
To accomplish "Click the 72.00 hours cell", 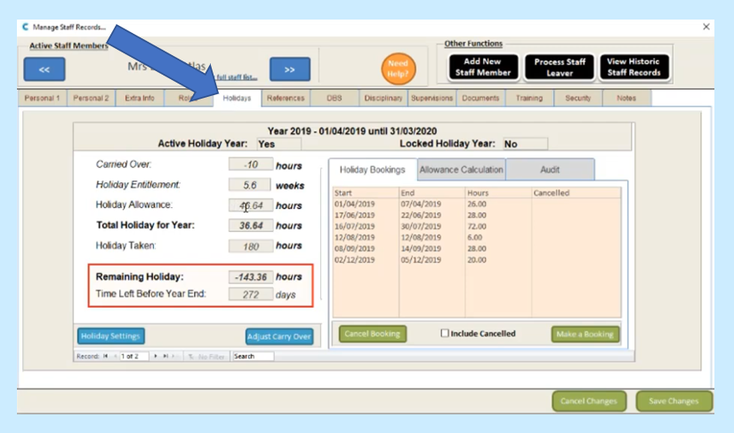I will [x=477, y=227].
